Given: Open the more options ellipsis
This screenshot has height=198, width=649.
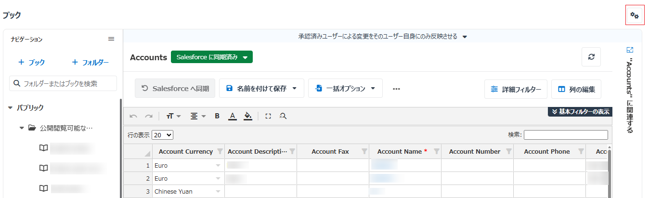Looking at the screenshot, I should pos(397,89).
